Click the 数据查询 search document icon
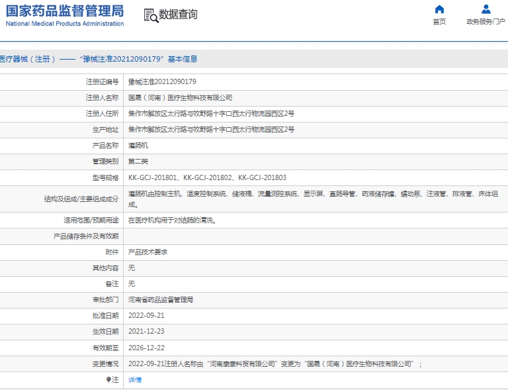The height and width of the screenshot is (392, 508). tap(151, 16)
